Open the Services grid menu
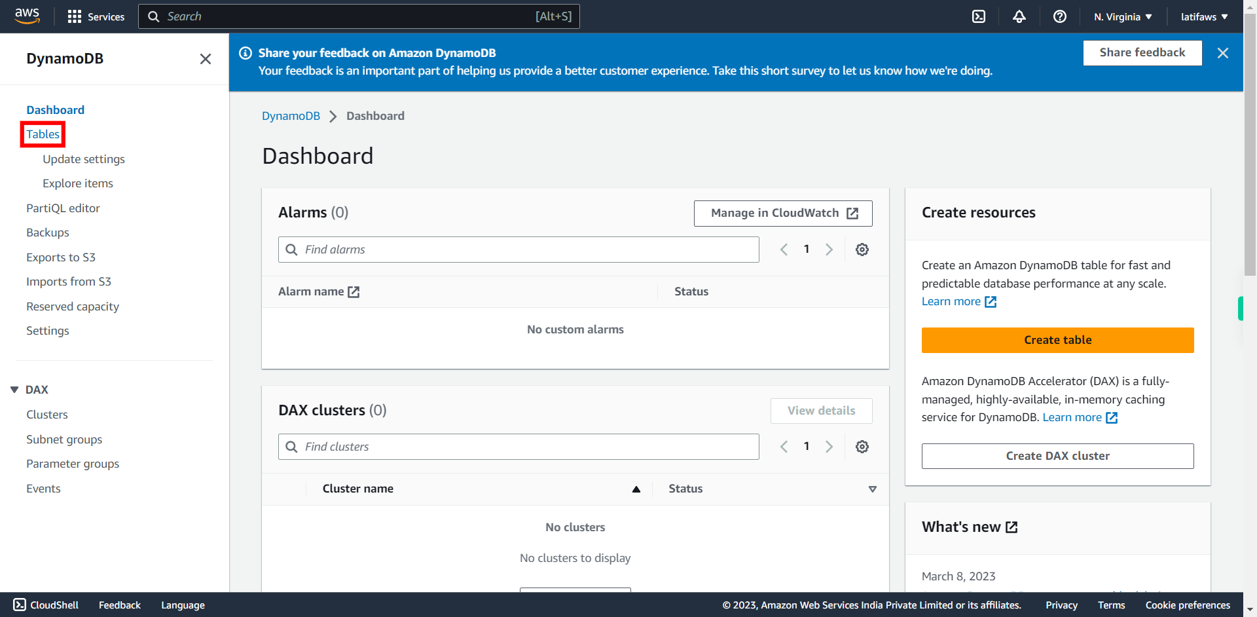This screenshot has width=1257, height=617. coord(96,16)
